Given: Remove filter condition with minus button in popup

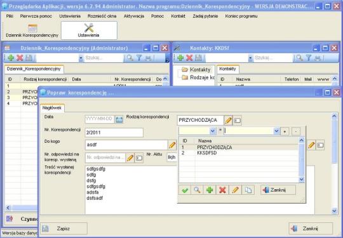Looking at the screenshot, I should tap(296, 131).
